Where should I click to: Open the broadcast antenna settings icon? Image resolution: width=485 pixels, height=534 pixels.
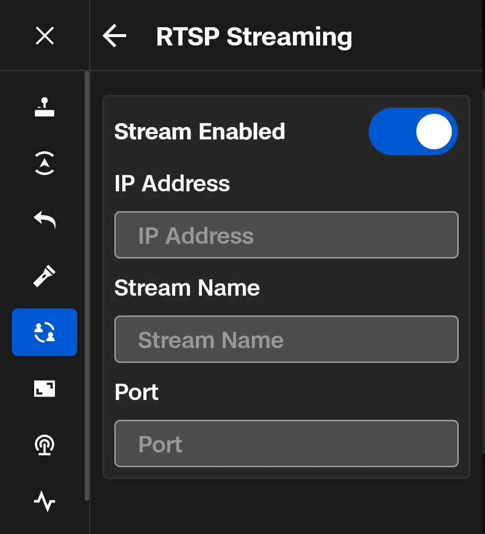pos(45,445)
